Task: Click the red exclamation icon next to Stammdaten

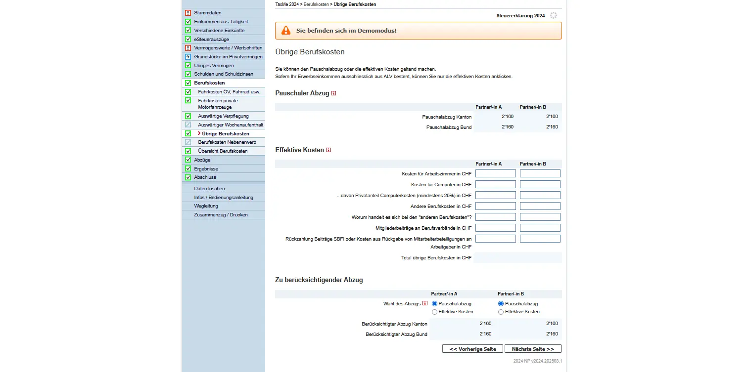Action: point(188,12)
